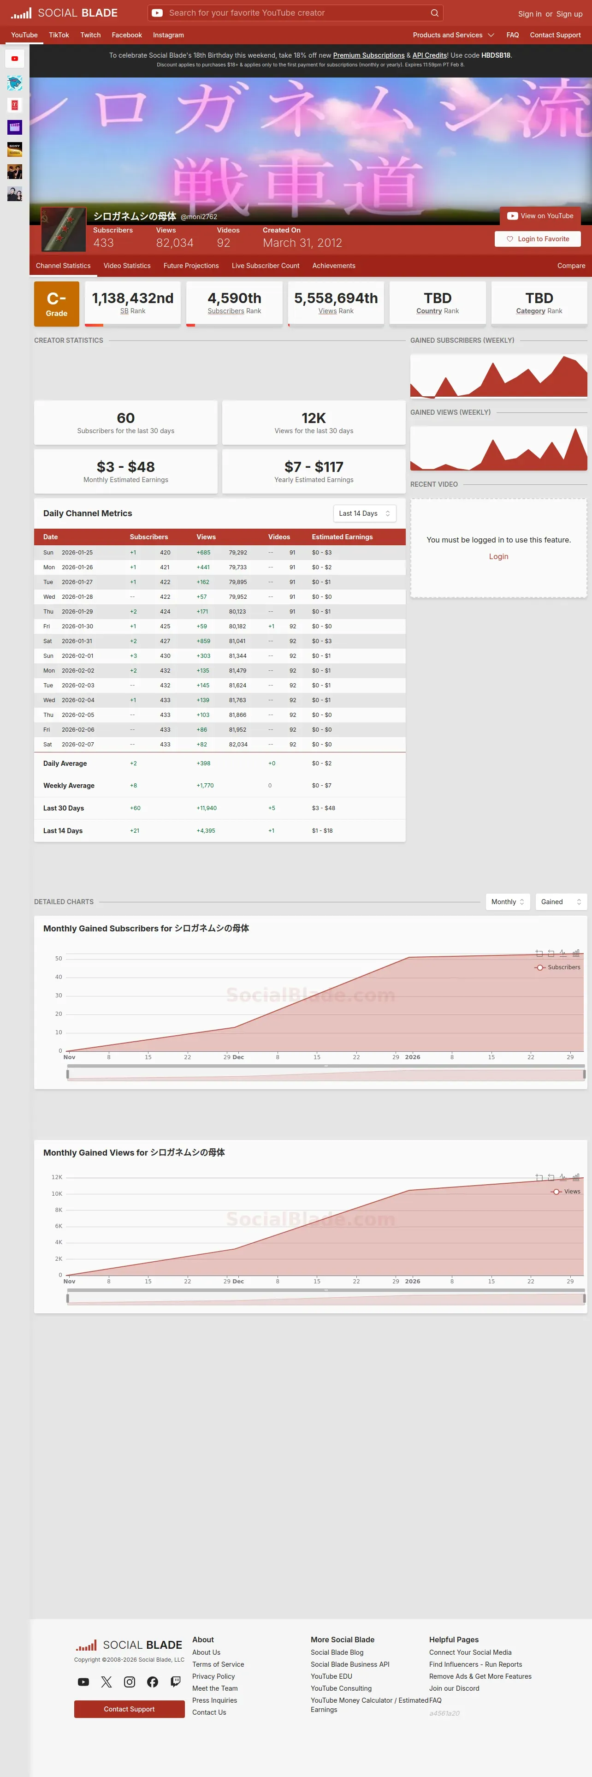This screenshot has width=592, height=1777.
Task: Open the Video Statistics tab
Action: [127, 266]
